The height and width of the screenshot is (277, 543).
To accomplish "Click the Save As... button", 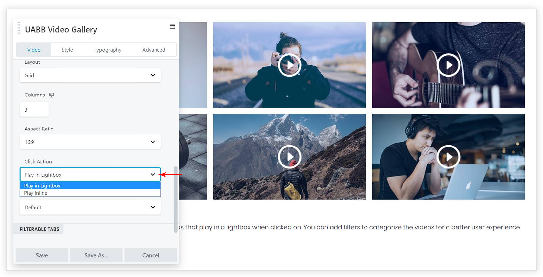I will (x=96, y=255).
